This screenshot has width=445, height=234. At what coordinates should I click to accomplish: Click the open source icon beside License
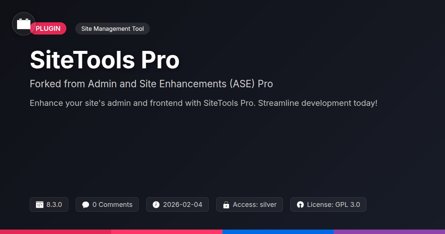point(300,205)
